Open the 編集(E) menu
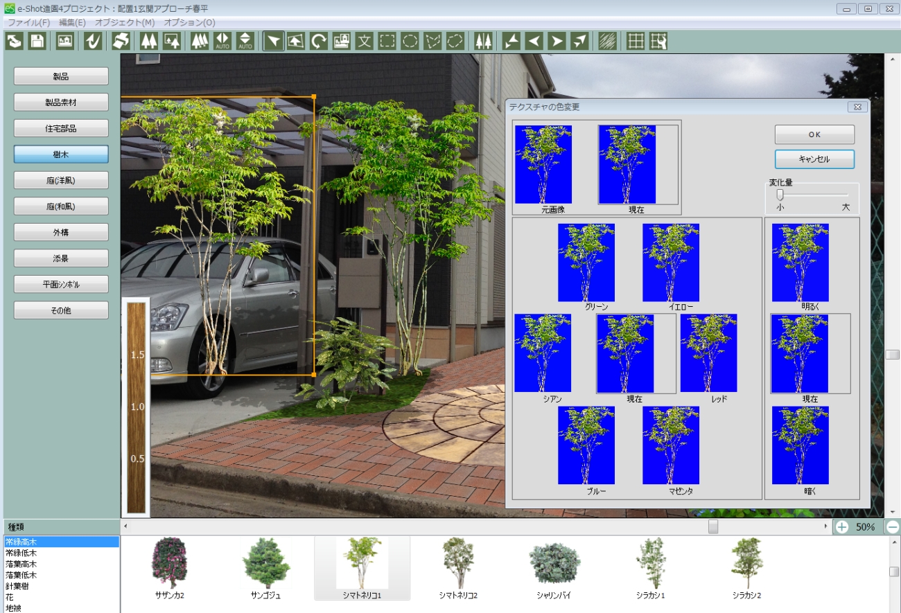The image size is (901, 613). [x=72, y=23]
